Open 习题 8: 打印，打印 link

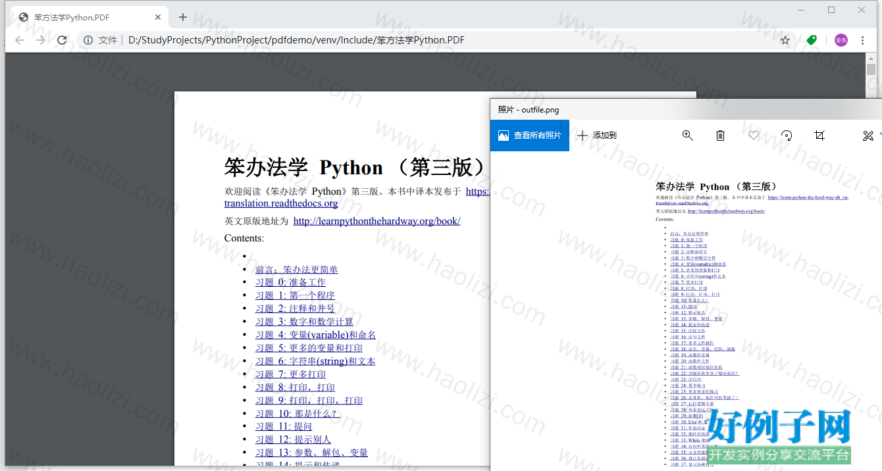click(295, 387)
